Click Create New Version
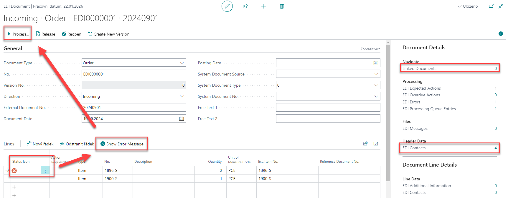Image resolution: width=508 pixels, height=198 pixels. point(109,34)
